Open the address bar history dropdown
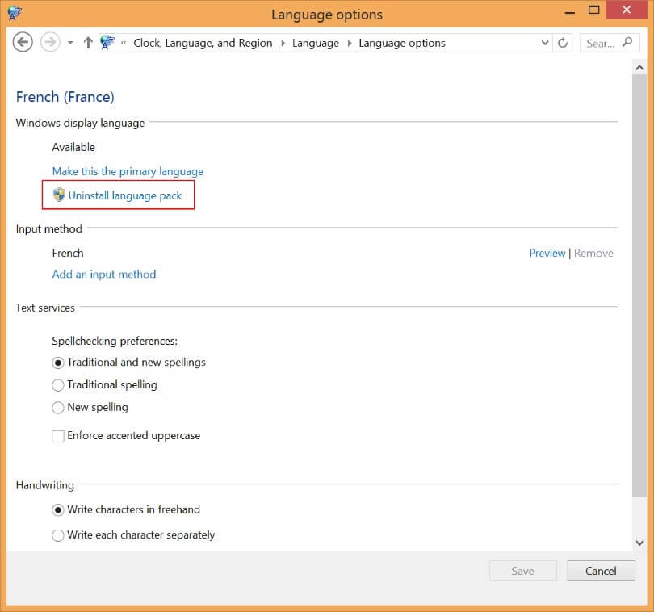654x612 pixels. (x=545, y=43)
